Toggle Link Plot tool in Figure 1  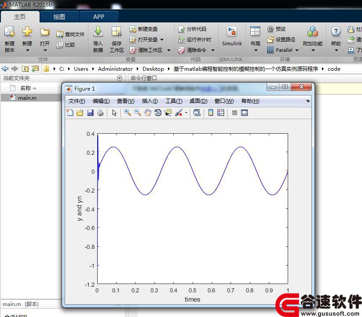(x=197, y=113)
